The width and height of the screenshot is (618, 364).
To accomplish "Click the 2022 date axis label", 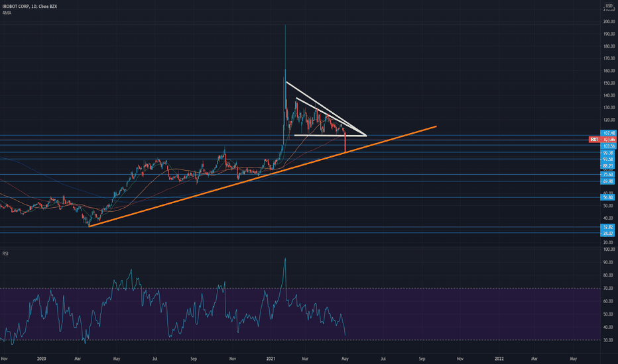I will [499, 359].
